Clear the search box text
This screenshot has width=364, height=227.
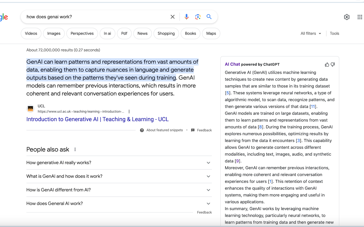click(173, 17)
